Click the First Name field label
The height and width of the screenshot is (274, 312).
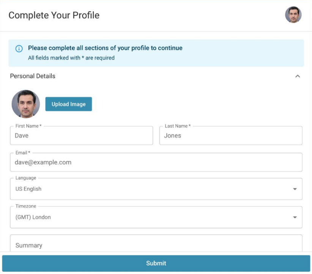pos(28,126)
